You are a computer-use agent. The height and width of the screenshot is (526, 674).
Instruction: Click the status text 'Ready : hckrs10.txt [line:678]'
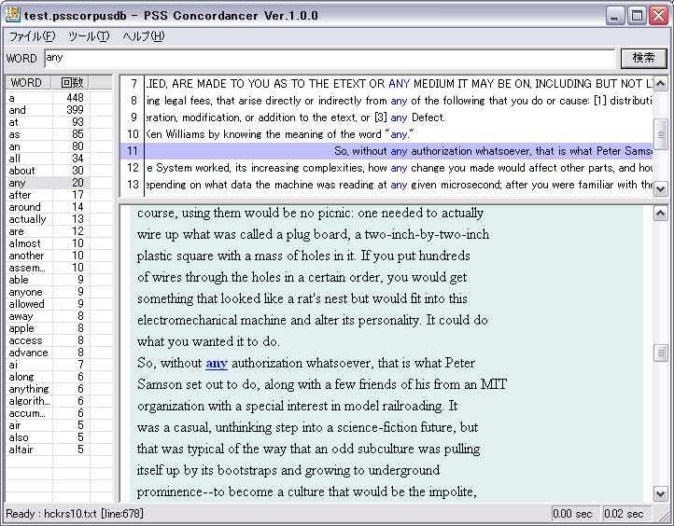75,514
